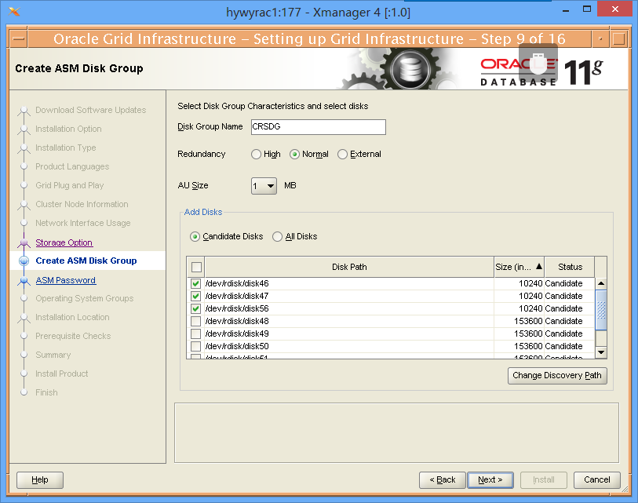Viewport: 638px width, 503px height.
Task: Click the 153600 size of disk49
Action: pos(528,334)
